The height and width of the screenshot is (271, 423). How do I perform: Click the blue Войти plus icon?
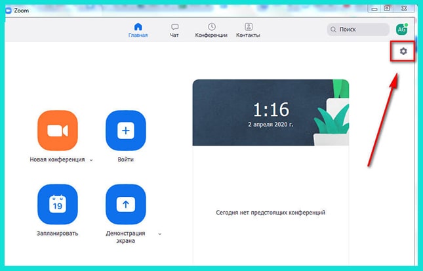point(126,131)
